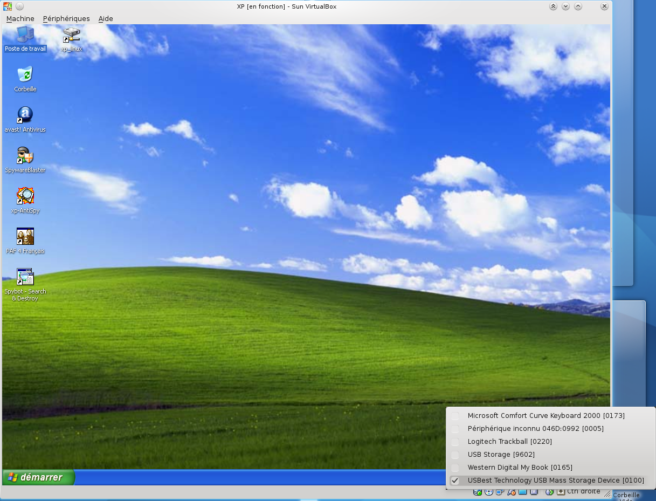Screen dimensions: 656x501
Task: Launch avast! Antivirus shortcut
Action: 25,115
